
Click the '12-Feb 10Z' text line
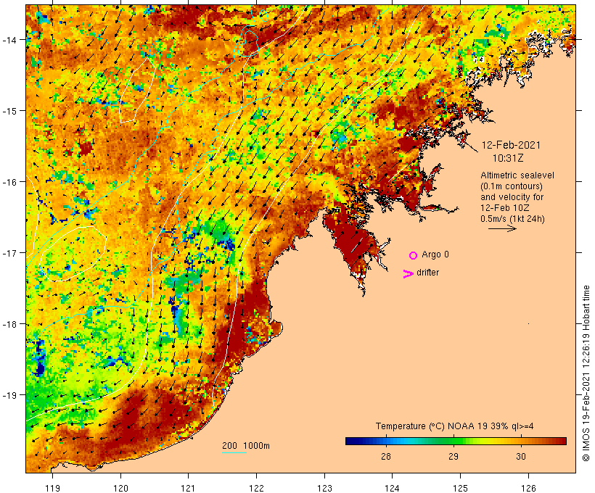[505, 208]
